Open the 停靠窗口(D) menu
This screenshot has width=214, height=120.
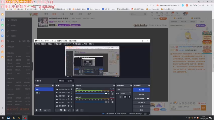tap(58, 44)
